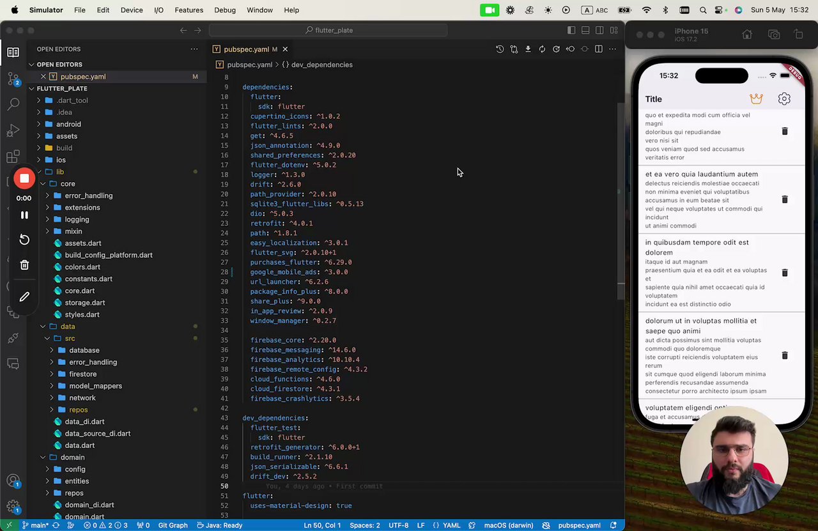The image size is (818, 531).
Task: Open the Device menu in the menu bar
Action: (x=132, y=10)
